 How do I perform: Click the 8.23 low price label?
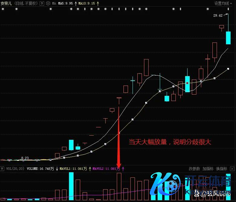(x=25, y=158)
